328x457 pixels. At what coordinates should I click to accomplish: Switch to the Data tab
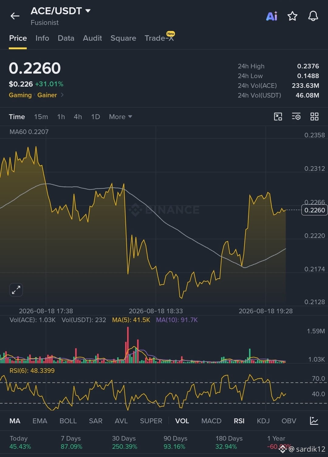point(66,38)
